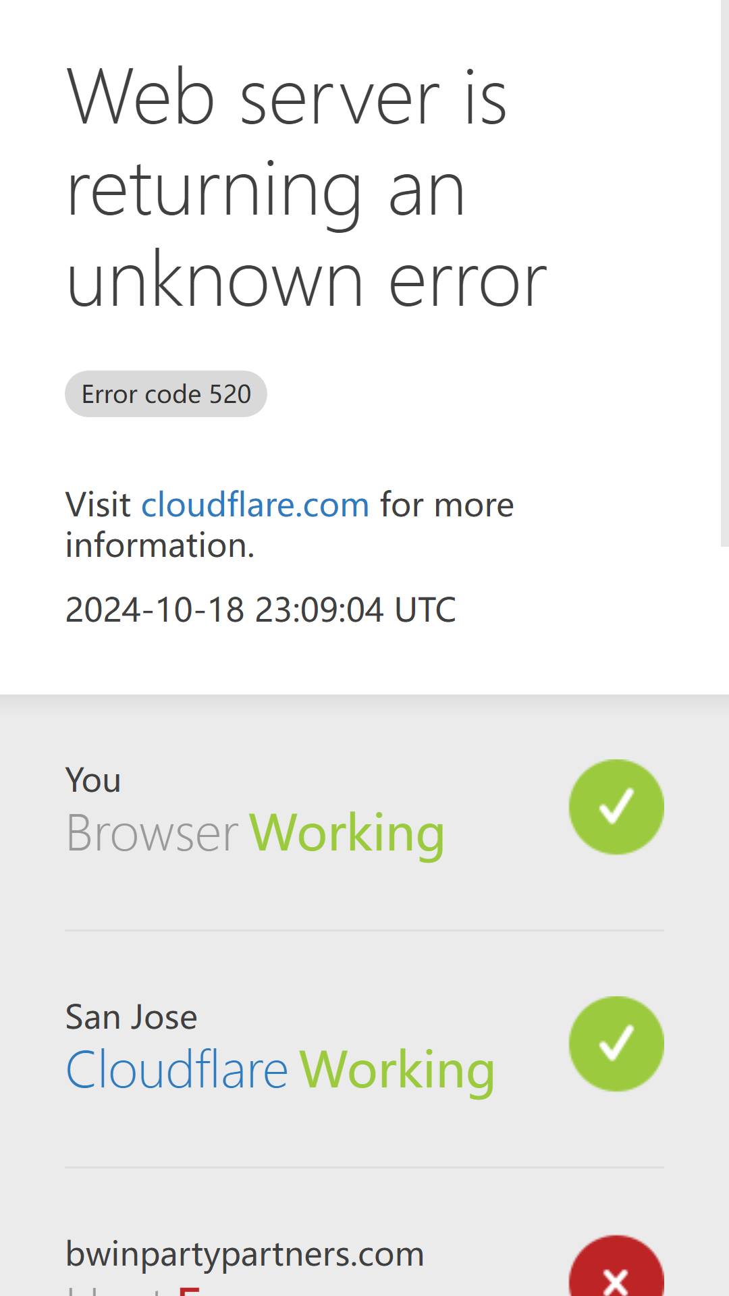Screen dimensions: 729x1296
Task: Click the You label above Browser
Action: click(x=93, y=780)
